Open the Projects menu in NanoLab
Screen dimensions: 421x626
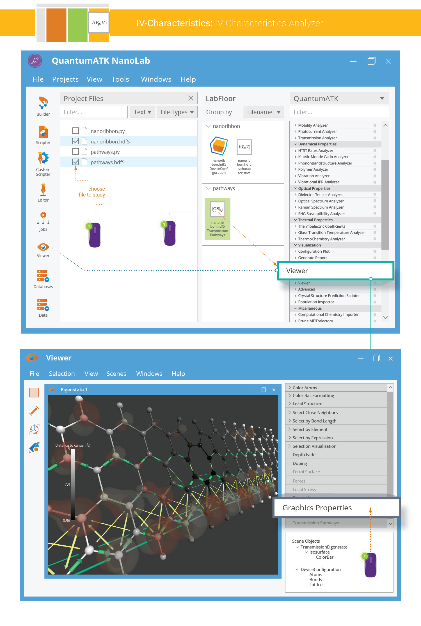[x=65, y=79]
